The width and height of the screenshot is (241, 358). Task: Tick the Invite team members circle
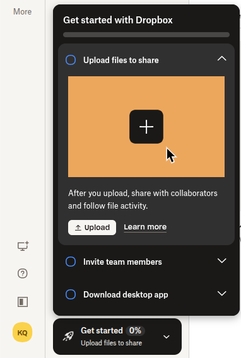point(71,262)
